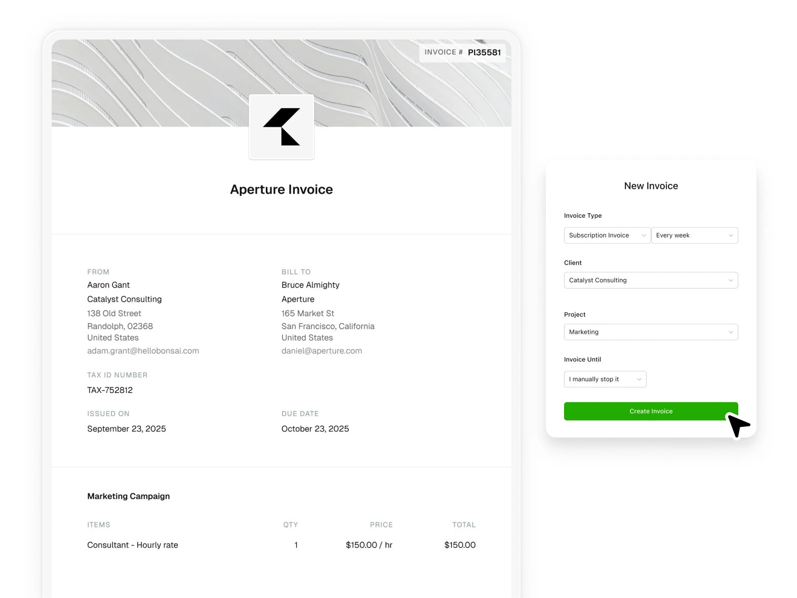Click the New Invoice panel heading
This screenshot has height=598, width=797.
(651, 186)
